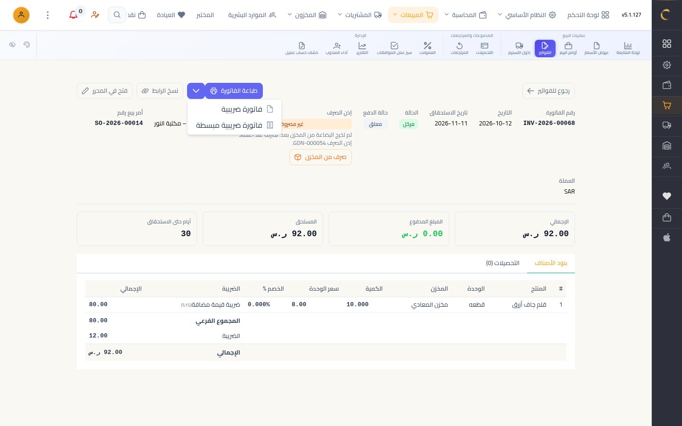Click the notifications bell icon
Viewport: 682px width, 426px height.
pyautogui.click(x=73, y=15)
